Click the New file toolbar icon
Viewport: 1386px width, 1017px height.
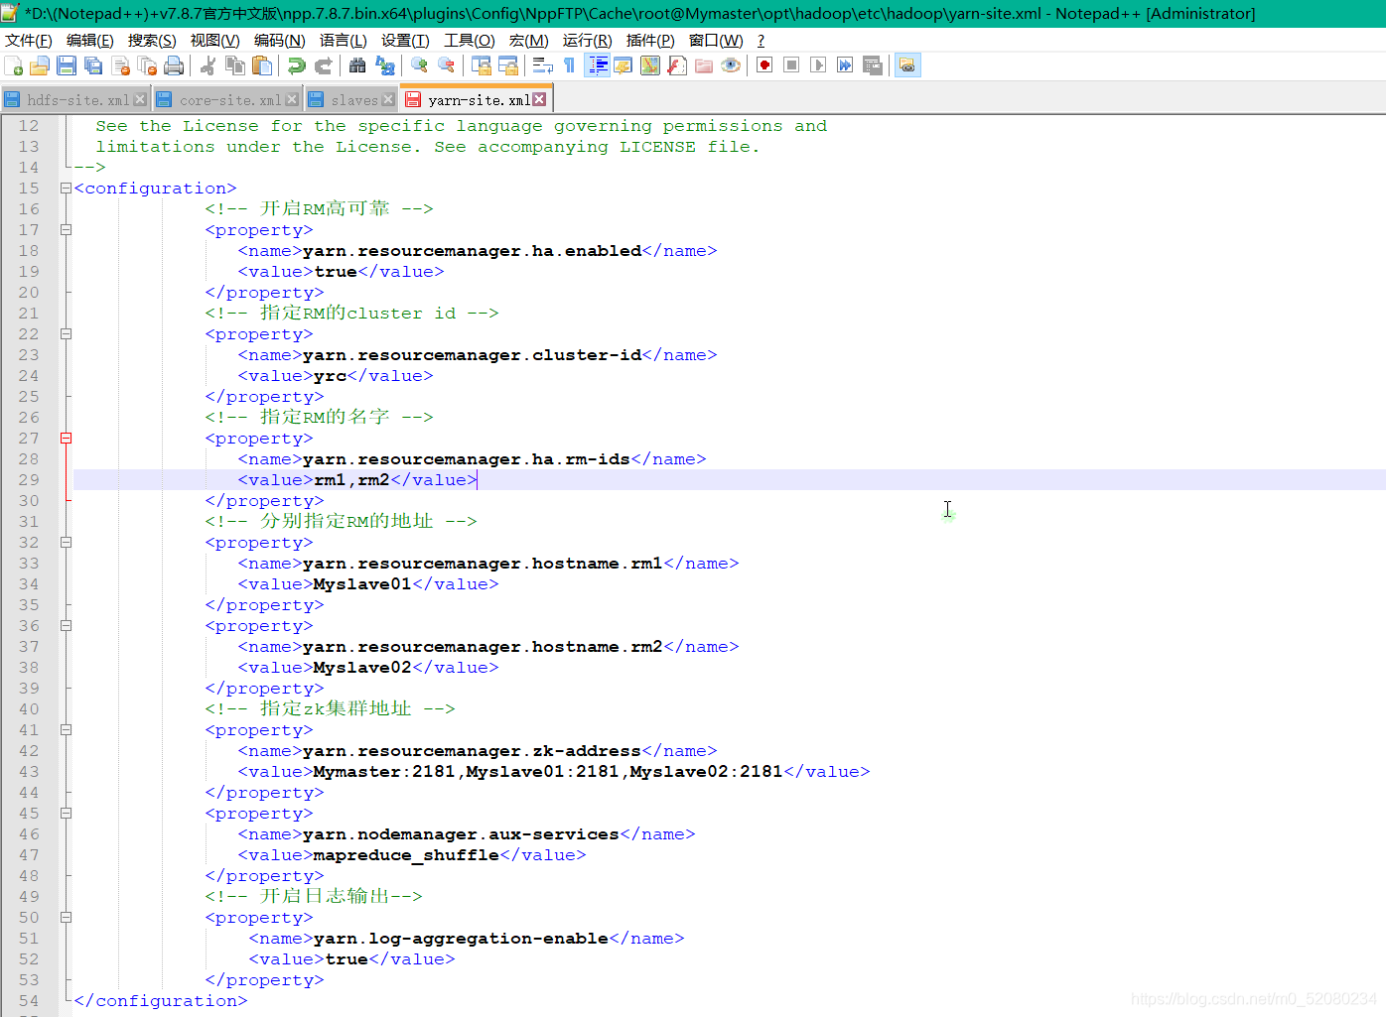point(14,65)
